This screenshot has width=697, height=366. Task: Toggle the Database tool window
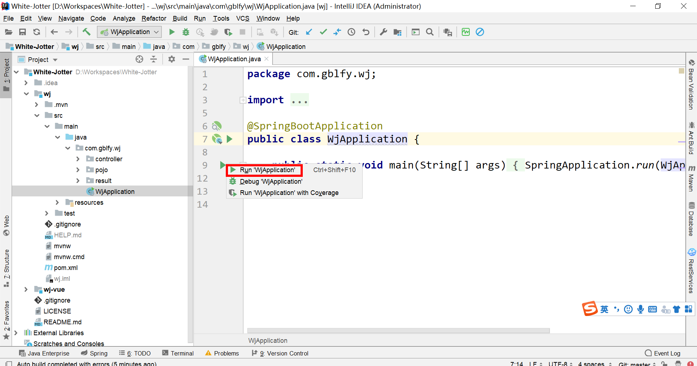tap(692, 219)
